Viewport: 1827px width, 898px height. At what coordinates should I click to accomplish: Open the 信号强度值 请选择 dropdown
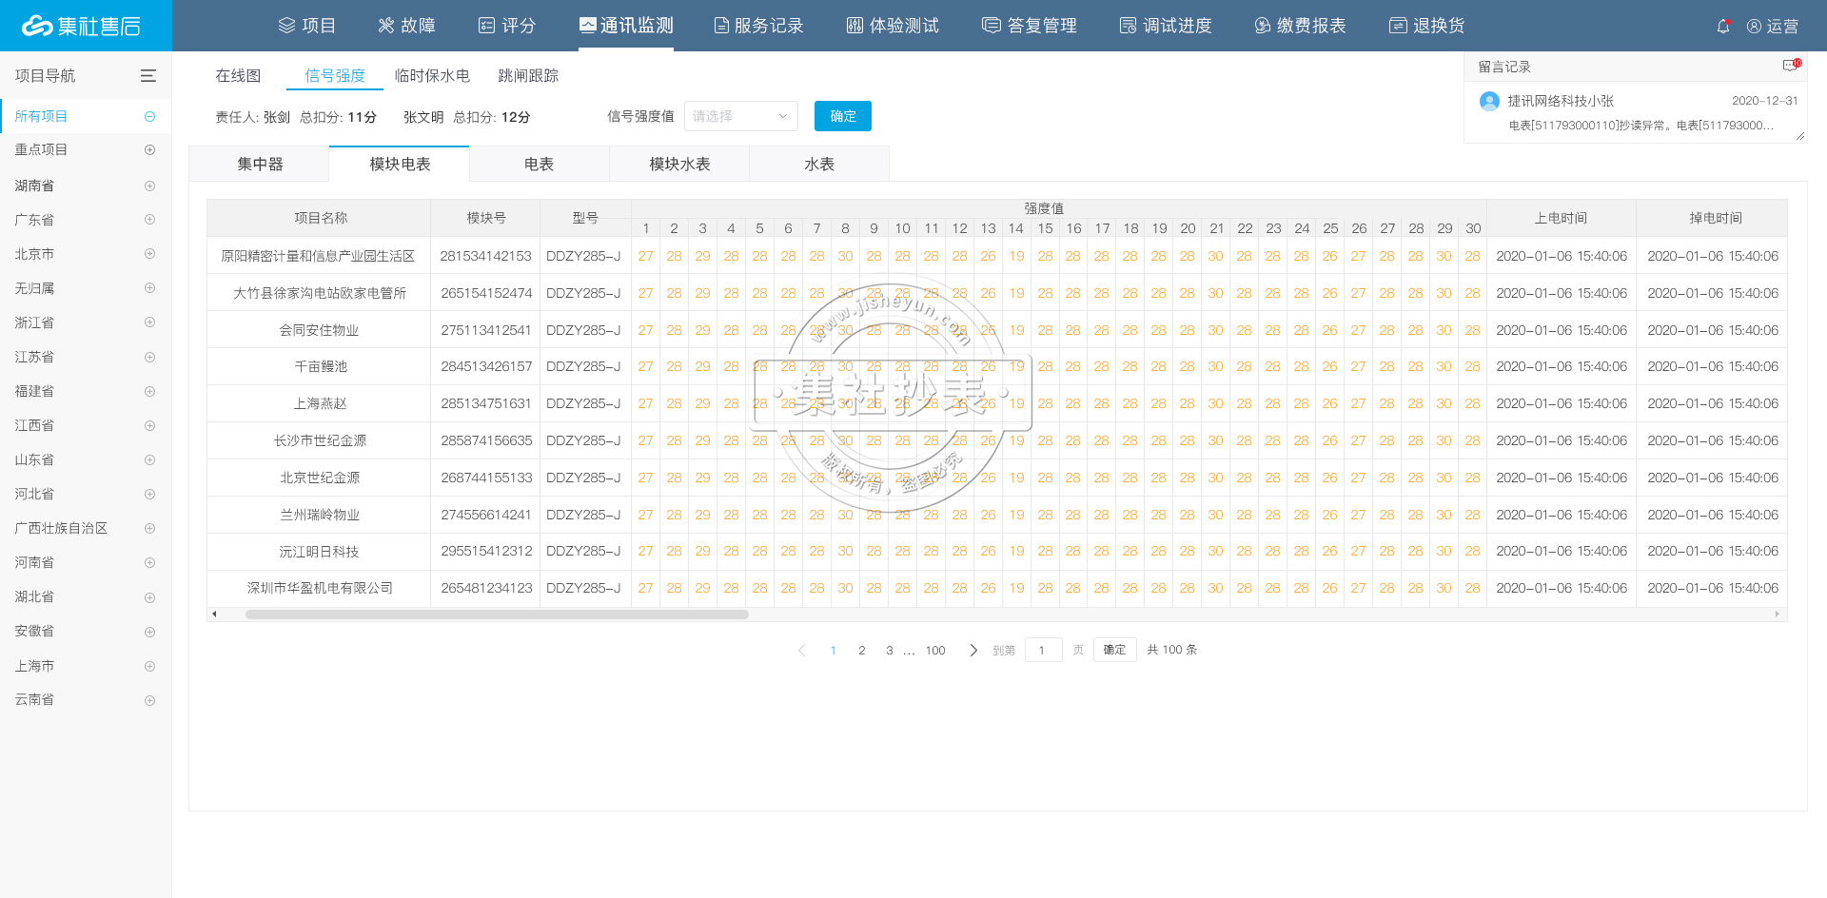tap(740, 116)
